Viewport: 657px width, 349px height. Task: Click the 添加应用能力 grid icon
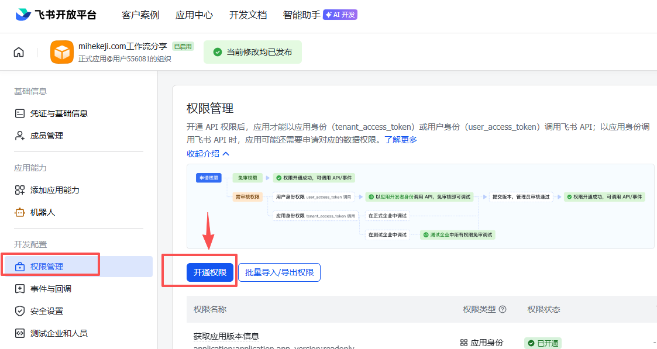20,190
